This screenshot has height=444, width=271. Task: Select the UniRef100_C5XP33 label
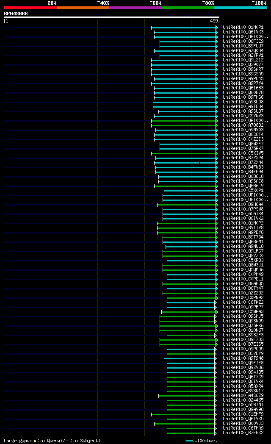243,260
